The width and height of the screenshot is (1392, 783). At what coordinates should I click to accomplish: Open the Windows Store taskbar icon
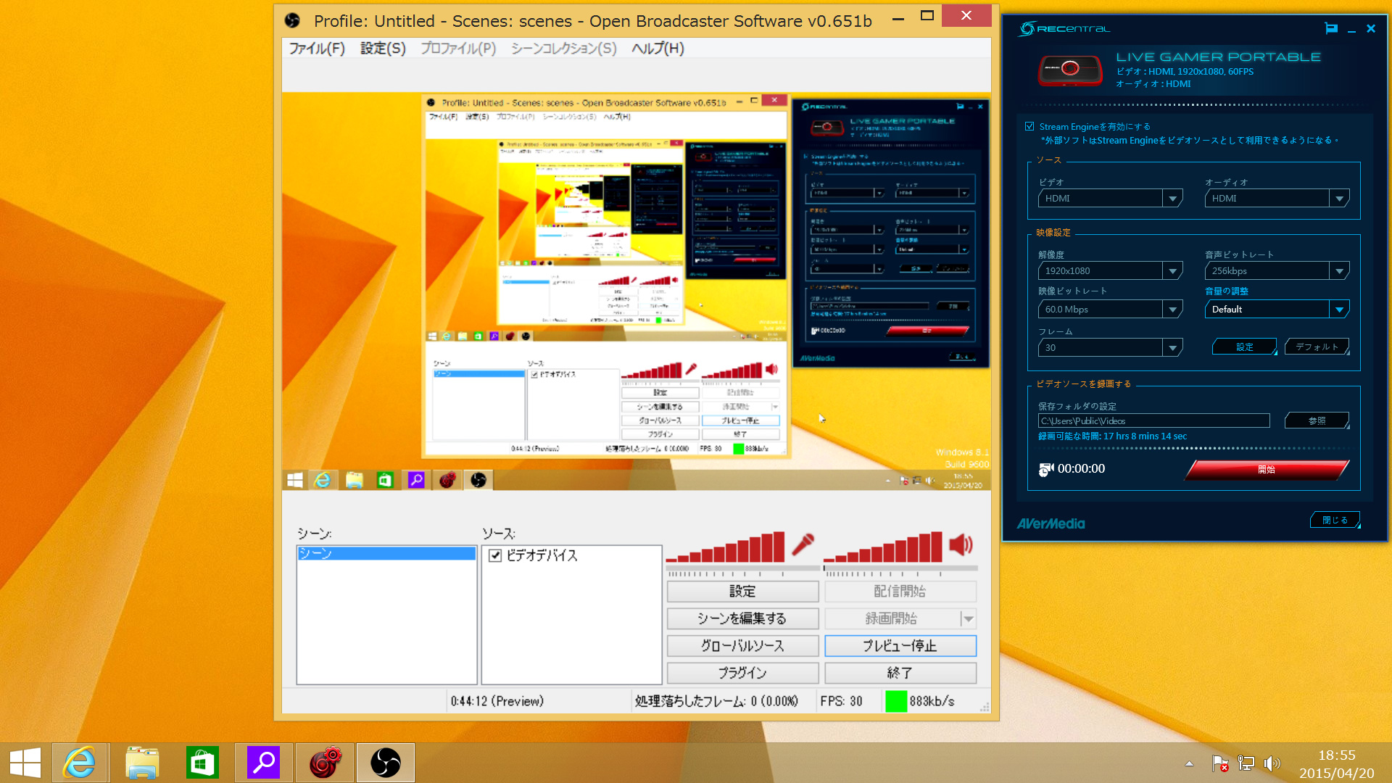click(202, 763)
